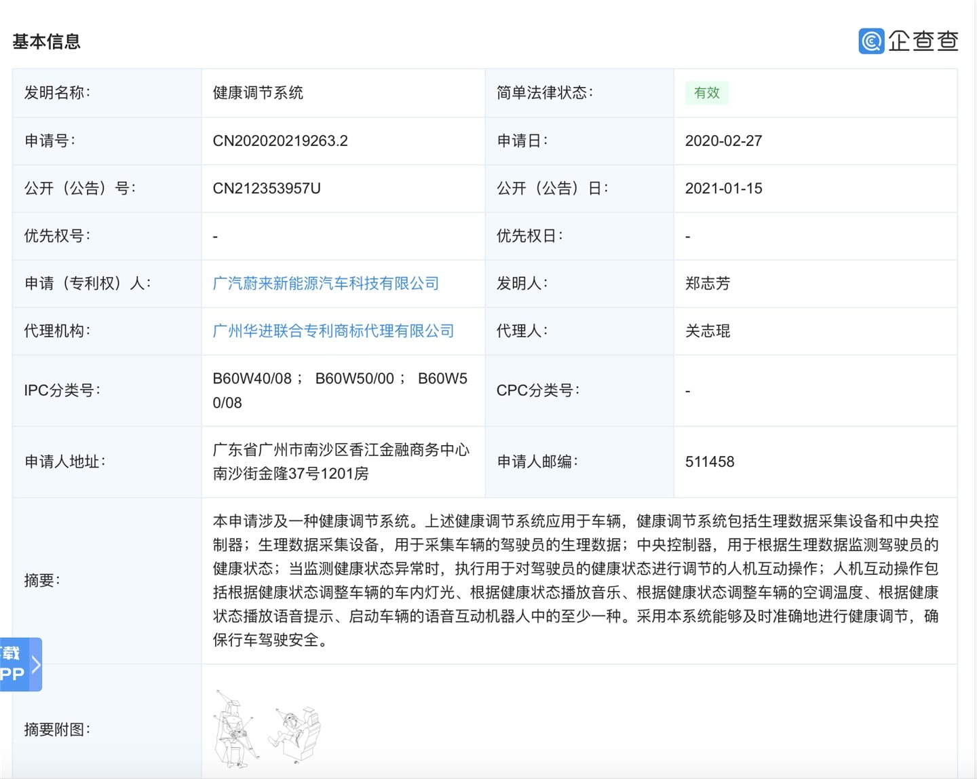The width and height of the screenshot is (977, 779).
Task: Click the IPC code B60W40/08
Action: 252,379
